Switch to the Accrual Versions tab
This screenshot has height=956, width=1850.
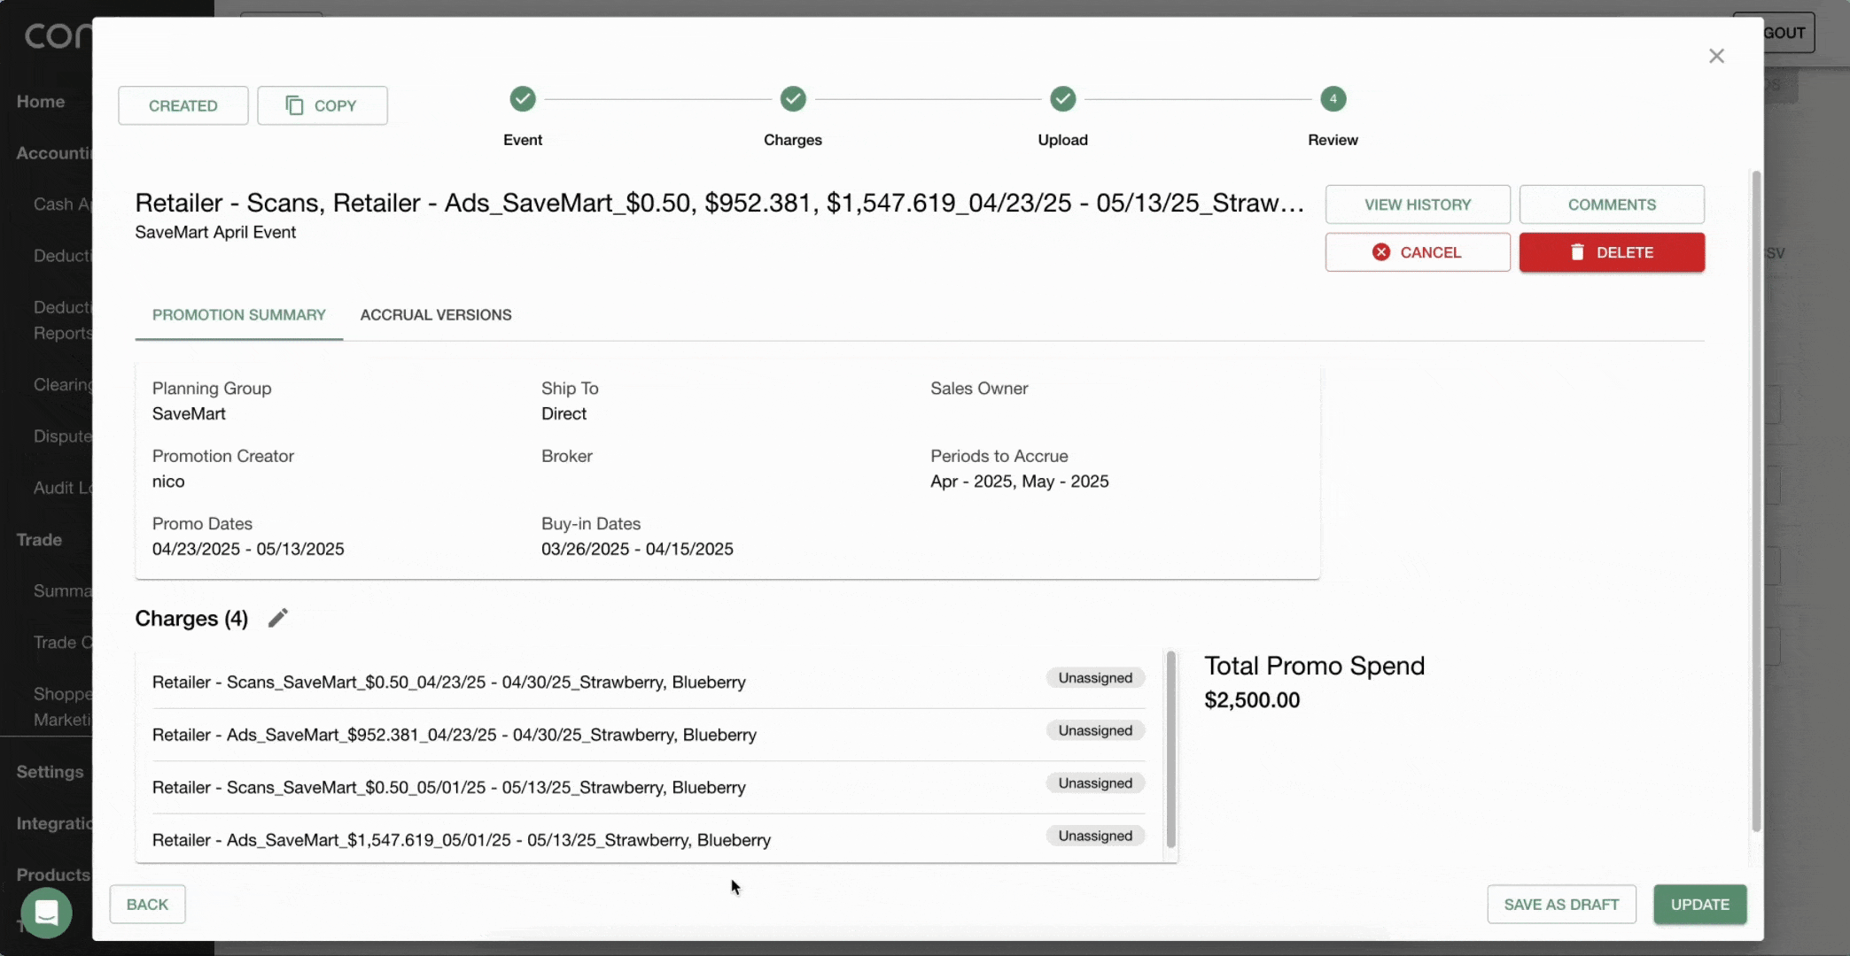click(x=435, y=315)
